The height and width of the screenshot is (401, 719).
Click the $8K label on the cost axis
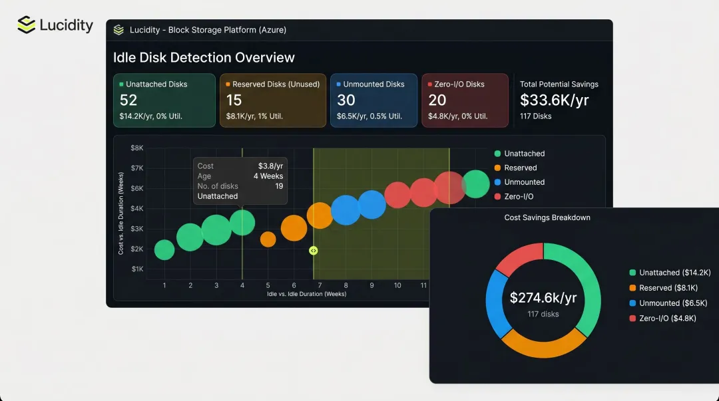click(137, 148)
